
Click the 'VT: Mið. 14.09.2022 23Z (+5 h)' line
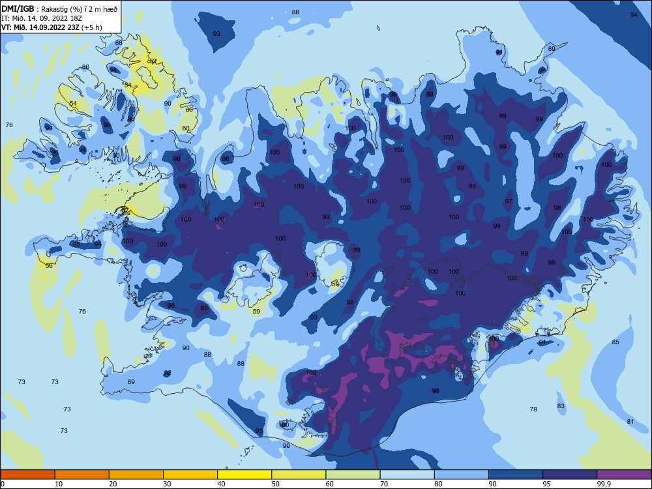[51, 27]
